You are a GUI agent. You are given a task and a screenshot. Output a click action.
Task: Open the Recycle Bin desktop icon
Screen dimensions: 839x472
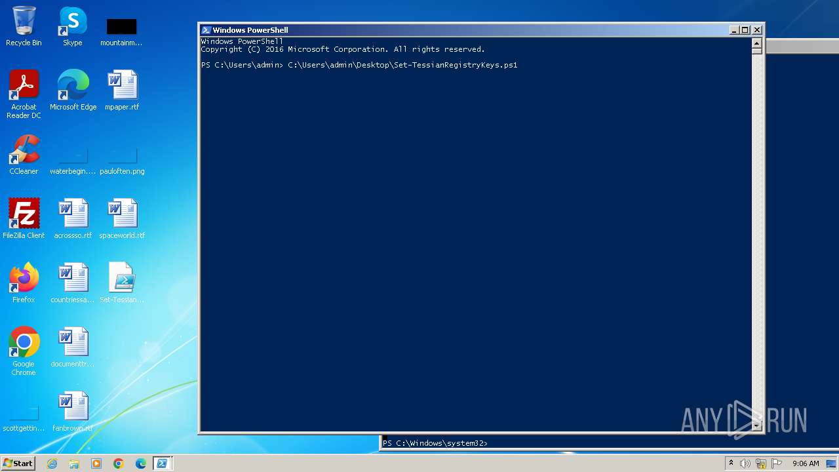(24, 26)
